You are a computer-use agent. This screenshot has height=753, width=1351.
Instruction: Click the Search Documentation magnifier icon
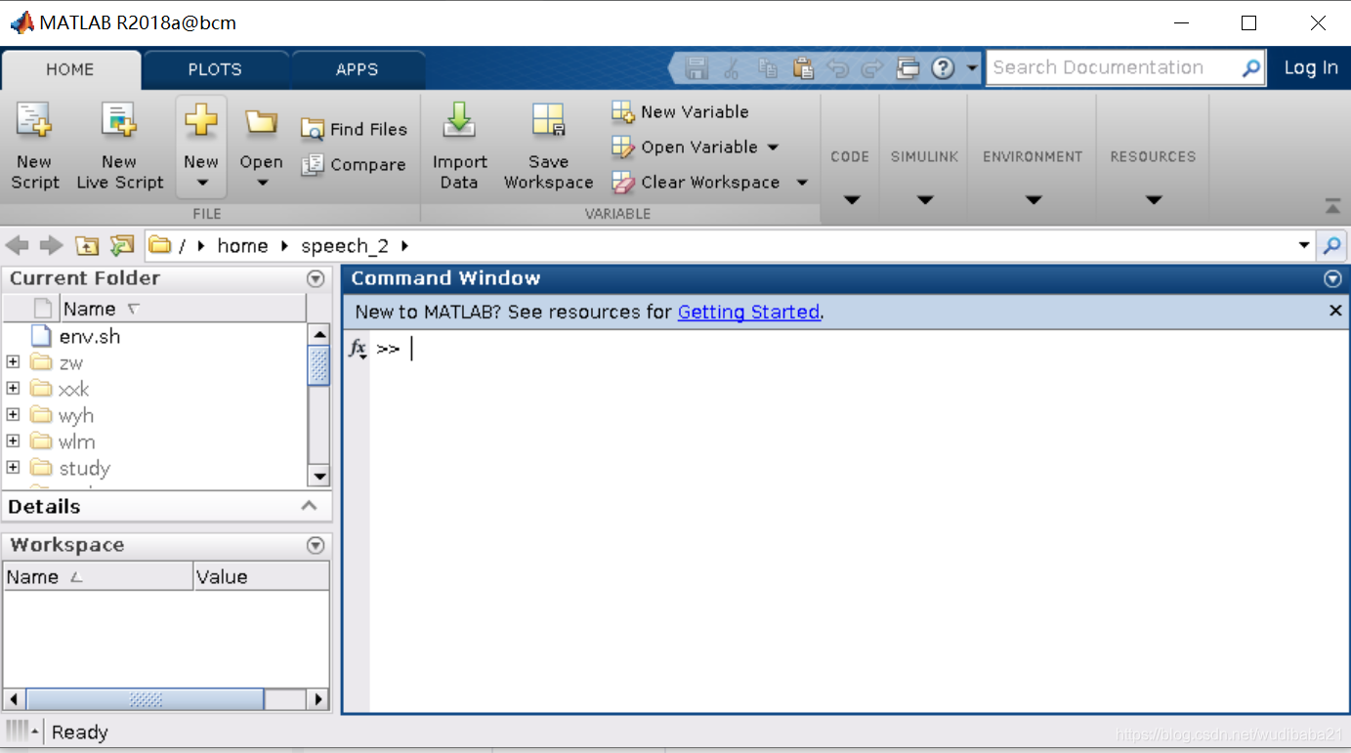click(1251, 68)
